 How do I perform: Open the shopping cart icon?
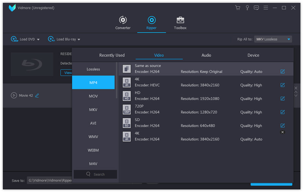(237, 8)
